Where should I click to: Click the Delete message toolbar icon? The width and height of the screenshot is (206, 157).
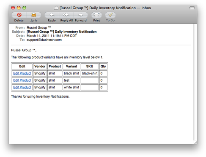(19, 15)
